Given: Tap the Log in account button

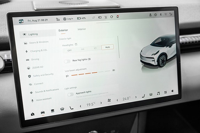Looking at the screenshot, I should pos(68,19).
